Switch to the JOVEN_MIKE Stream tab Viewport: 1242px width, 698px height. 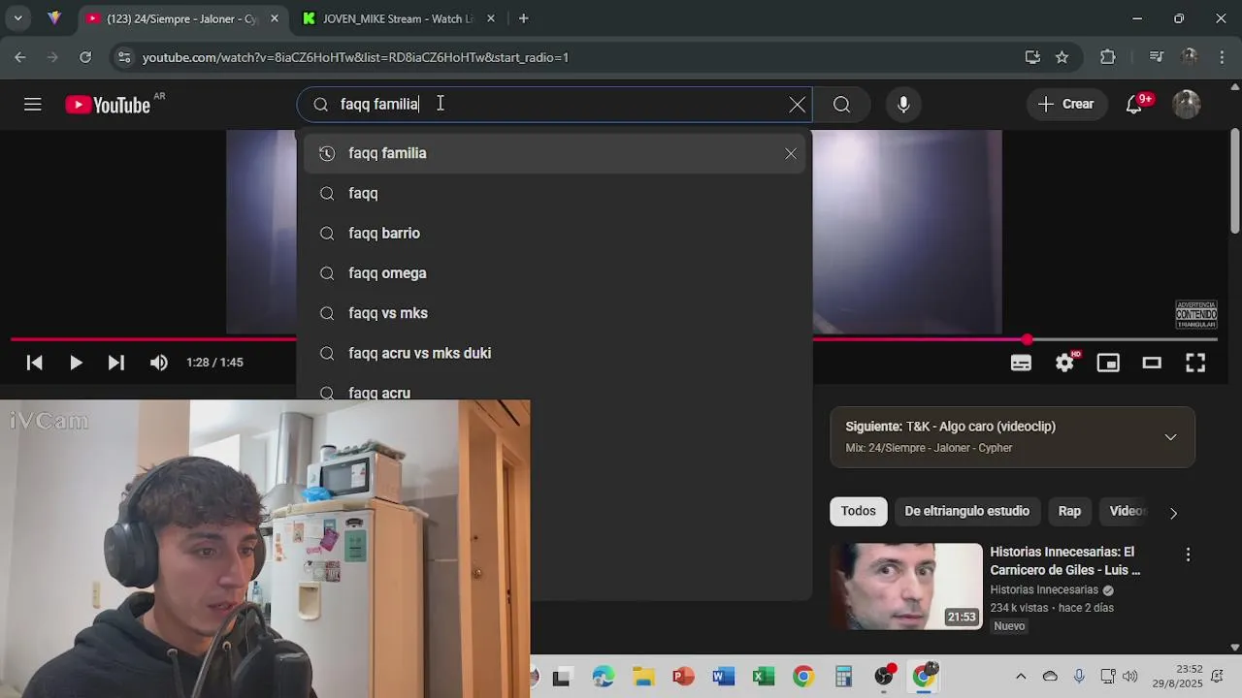click(x=398, y=18)
